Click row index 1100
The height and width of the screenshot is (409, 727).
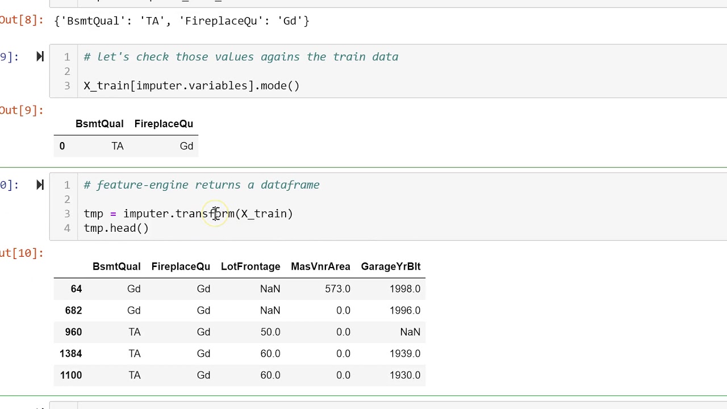tap(70, 375)
